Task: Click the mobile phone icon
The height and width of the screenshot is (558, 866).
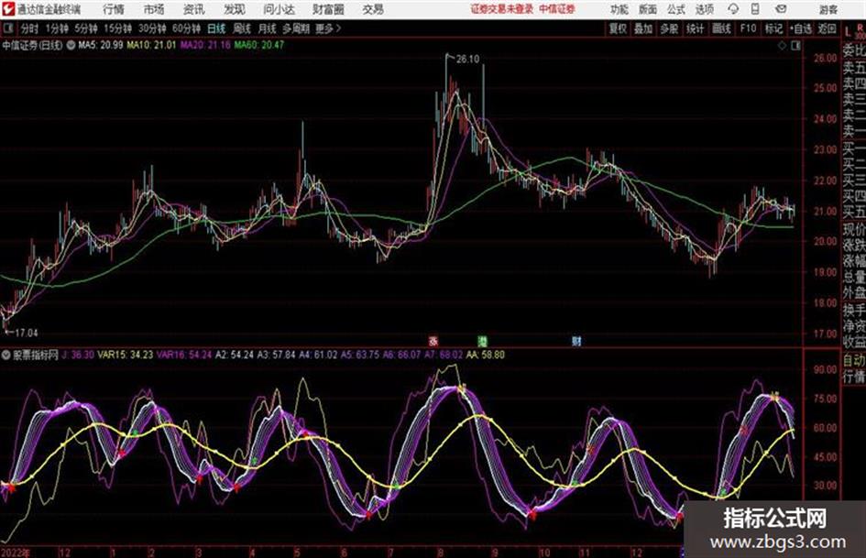Action: point(755,9)
